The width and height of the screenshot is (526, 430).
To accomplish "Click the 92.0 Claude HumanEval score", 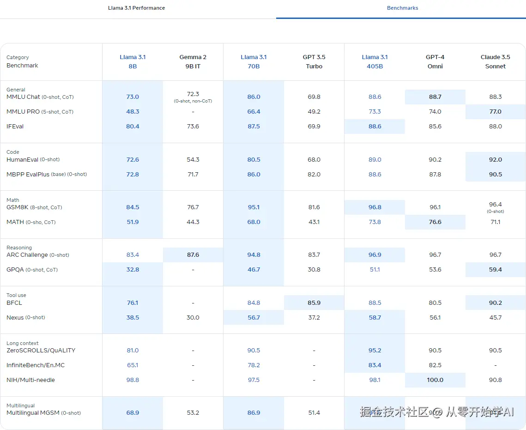I will coord(495,160).
